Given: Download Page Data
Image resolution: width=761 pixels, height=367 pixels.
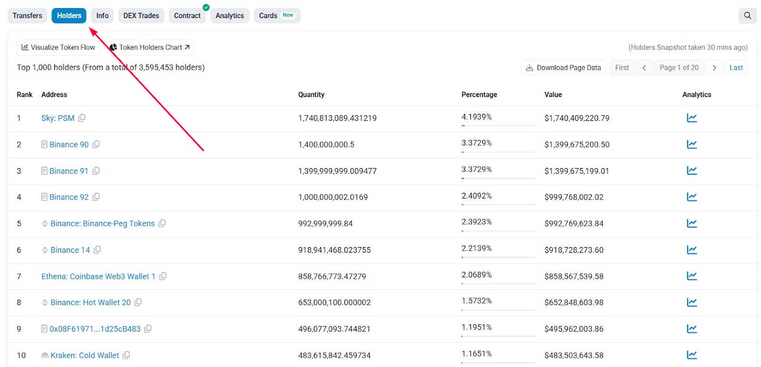Looking at the screenshot, I should 563,68.
